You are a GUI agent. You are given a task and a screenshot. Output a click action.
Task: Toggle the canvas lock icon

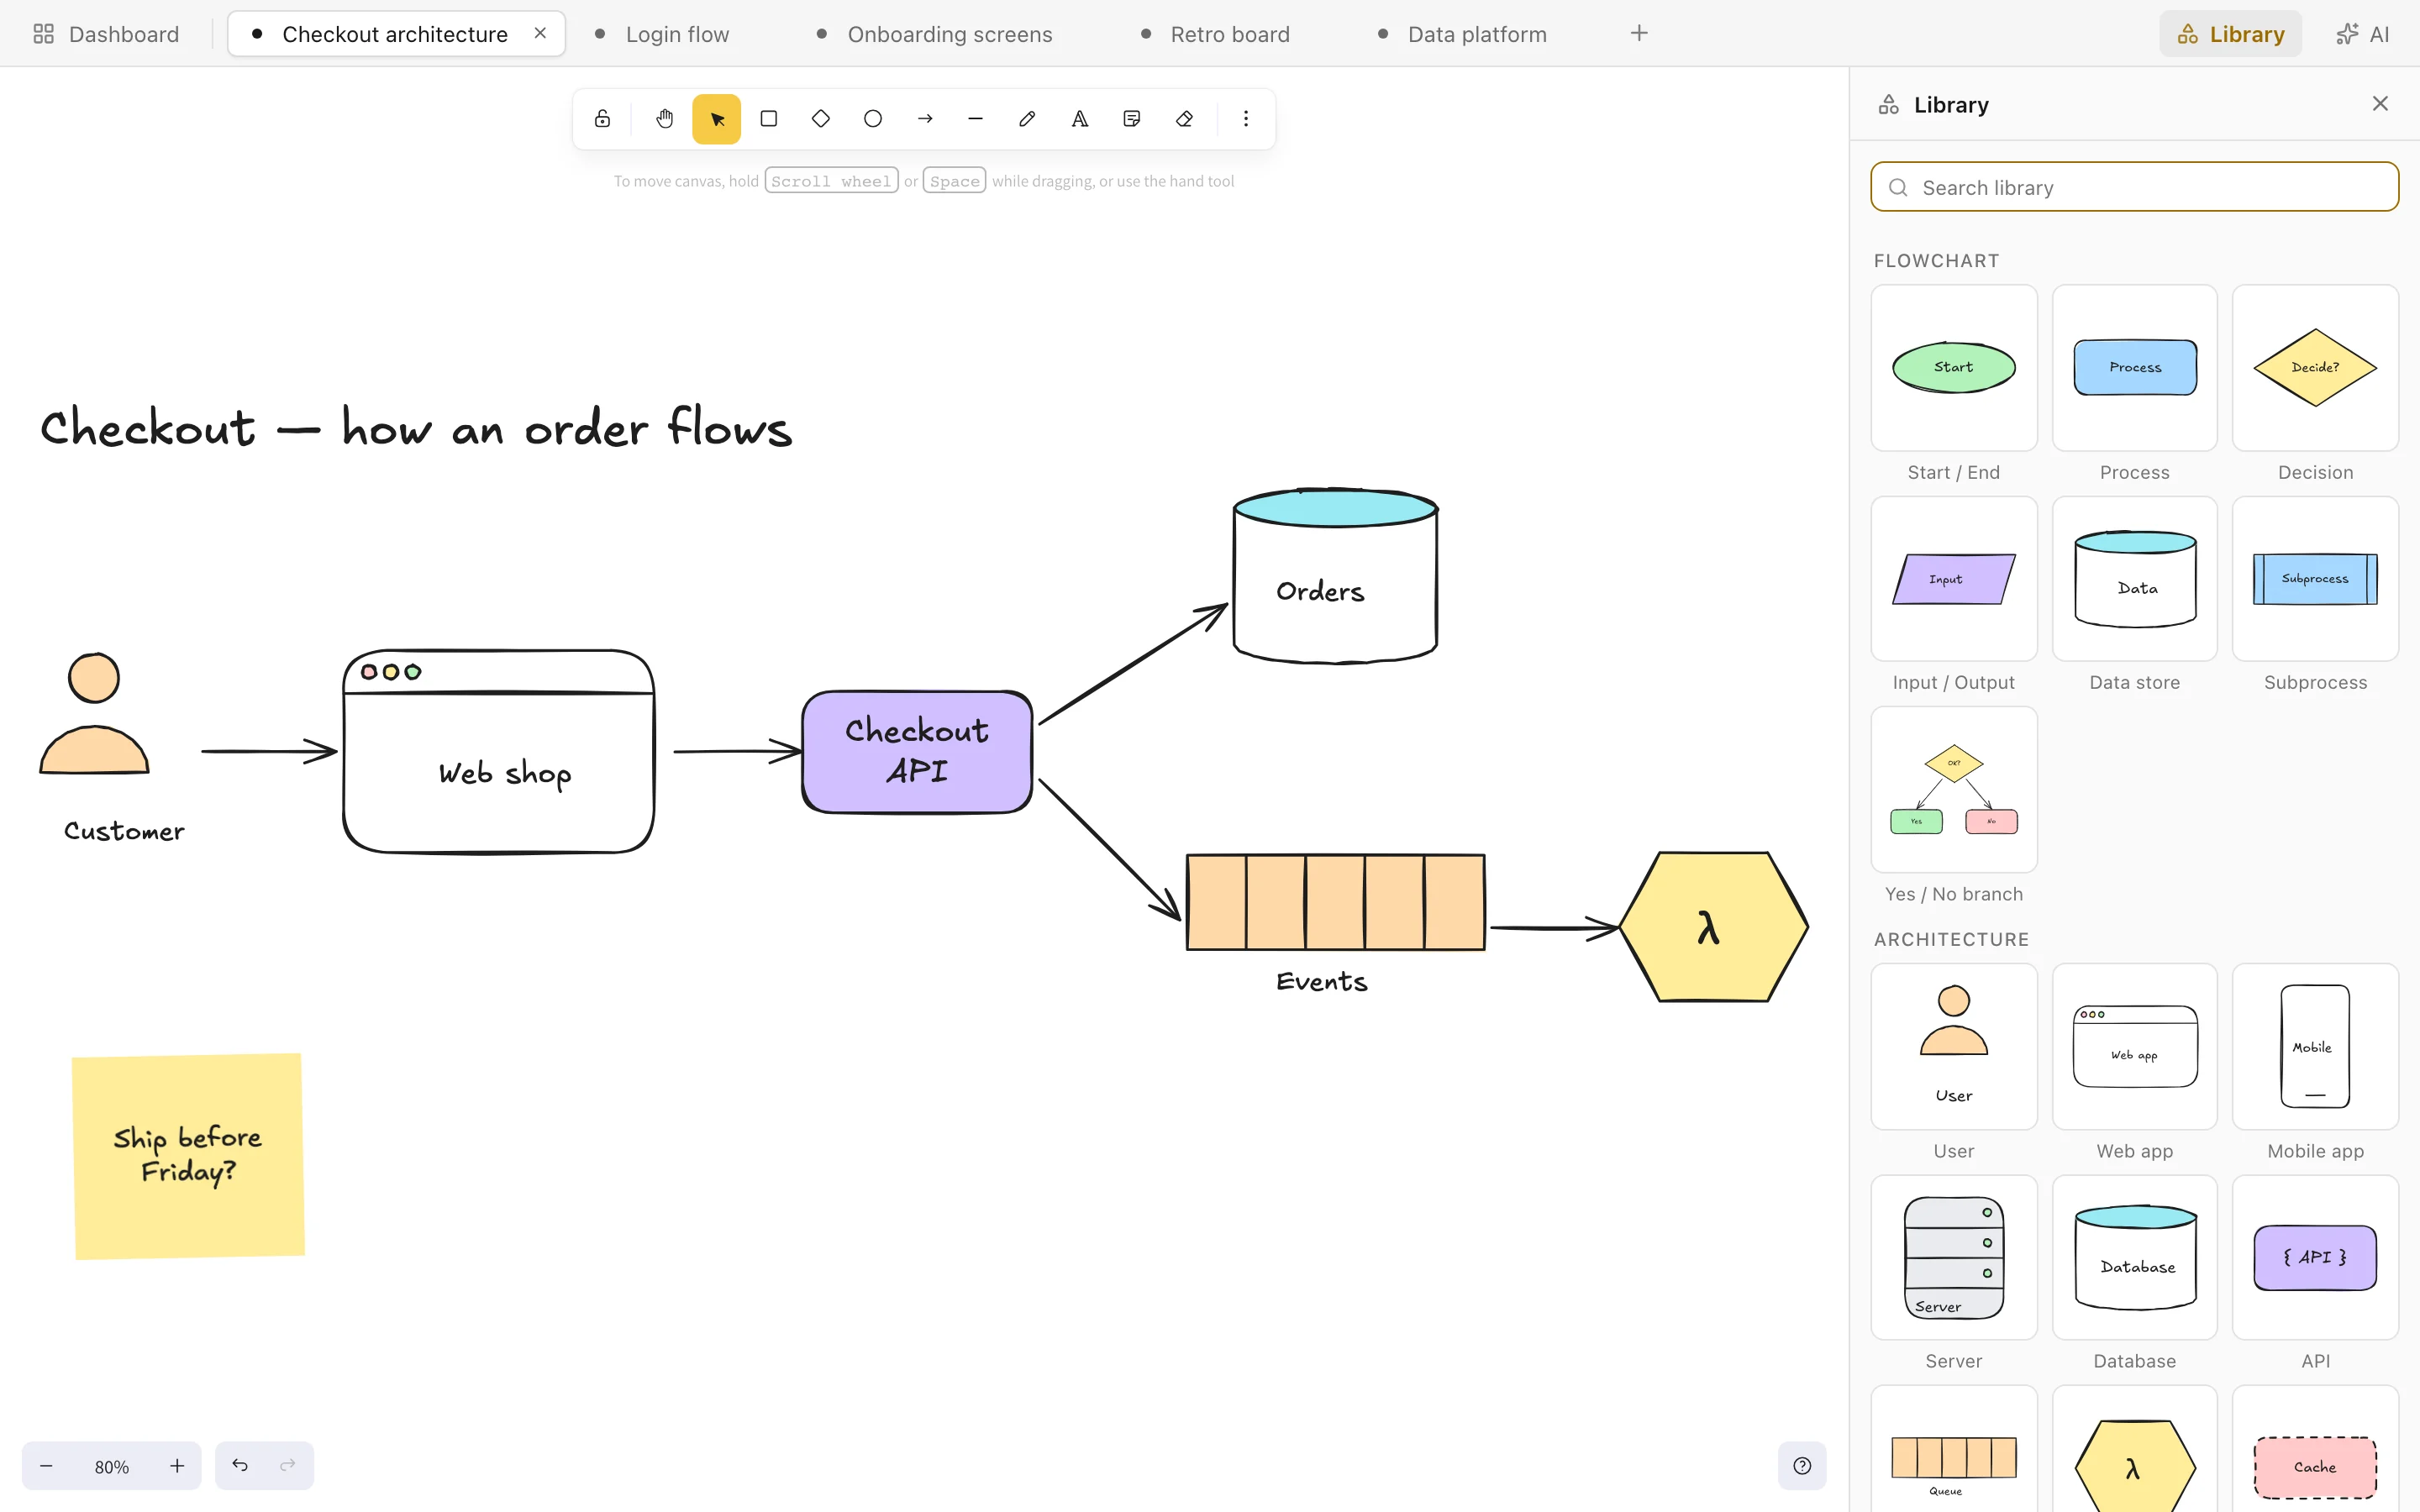point(602,119)
